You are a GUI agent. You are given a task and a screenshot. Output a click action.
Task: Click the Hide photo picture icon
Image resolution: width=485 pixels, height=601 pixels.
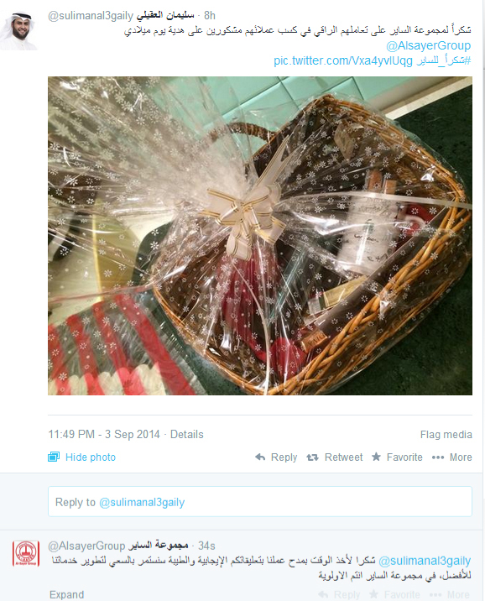(x=54, y=457)
